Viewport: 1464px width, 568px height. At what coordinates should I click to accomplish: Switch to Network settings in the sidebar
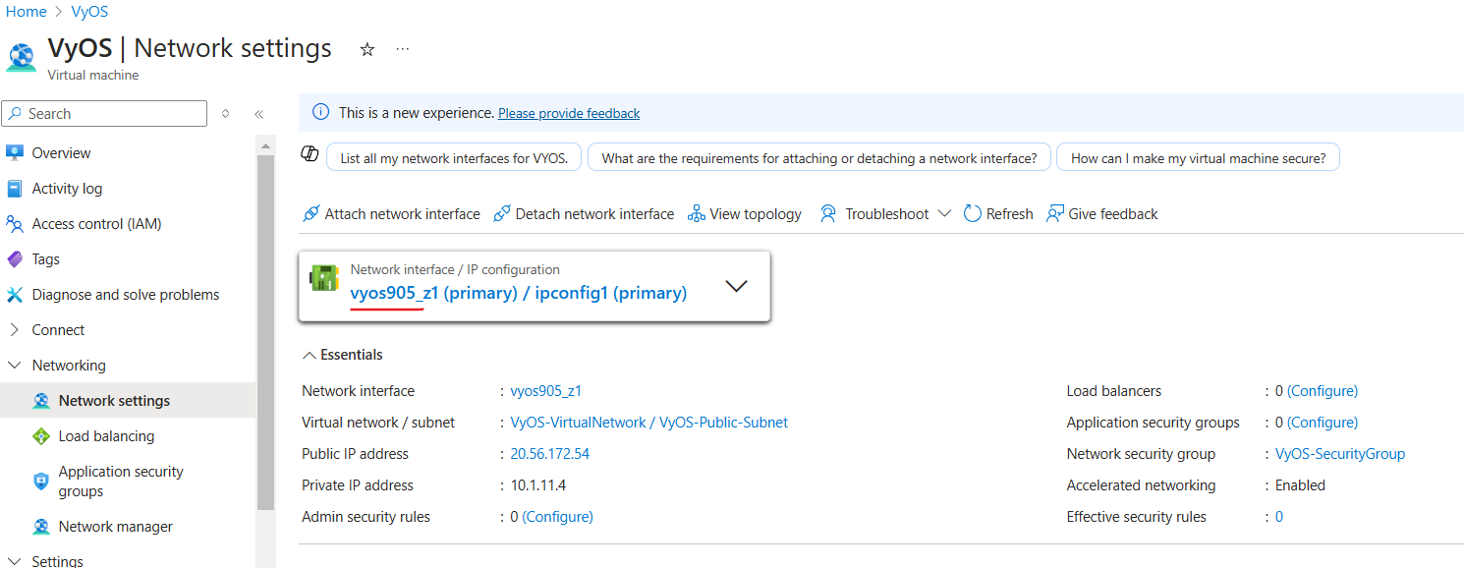pyautogui.click(x=112, y=400)
